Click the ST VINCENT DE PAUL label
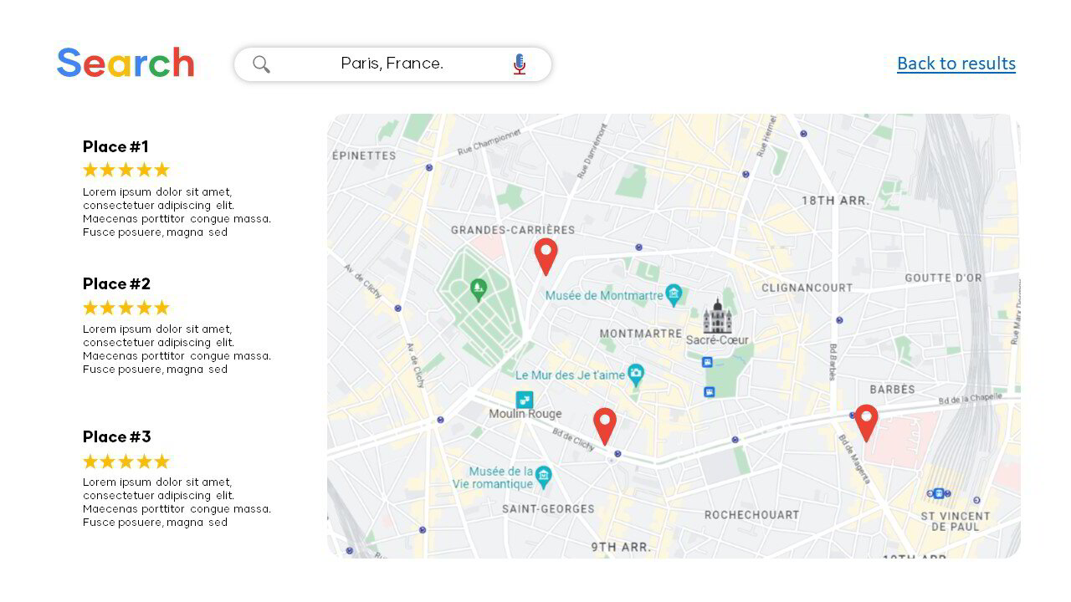 pyautogui.click(x=955, y=522)
